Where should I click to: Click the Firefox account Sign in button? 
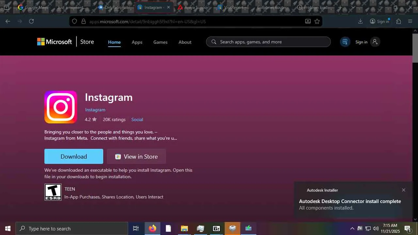tap(379, 21)
